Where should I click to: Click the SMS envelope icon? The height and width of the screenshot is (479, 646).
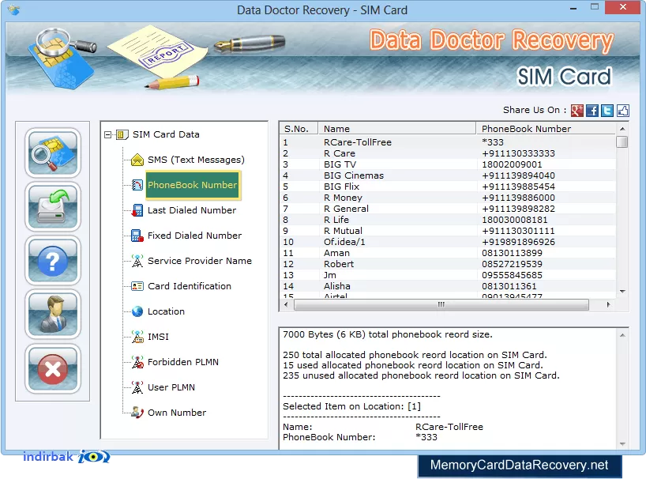tap(137, 160)
